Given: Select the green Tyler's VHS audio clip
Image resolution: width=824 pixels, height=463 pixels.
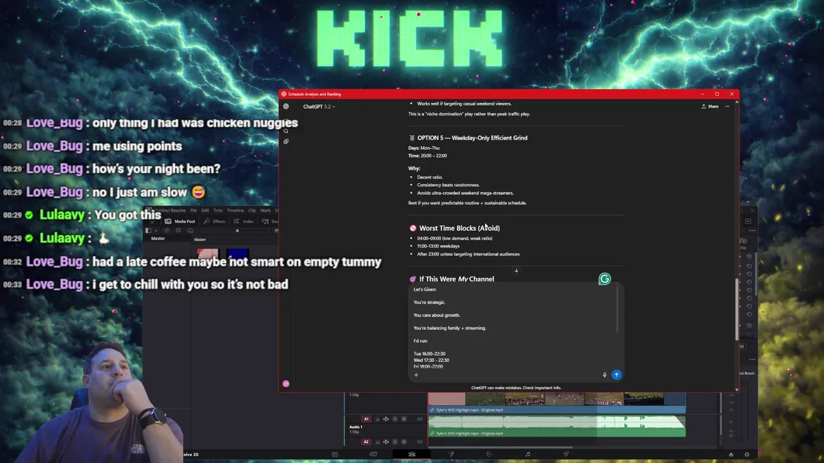Looking at the screenshot, I should point(557,426).
